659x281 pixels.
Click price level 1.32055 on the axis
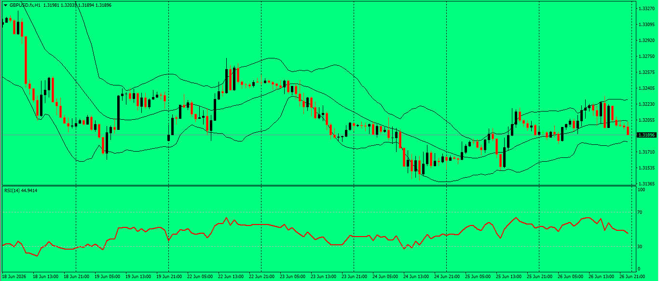click(646, 120)
